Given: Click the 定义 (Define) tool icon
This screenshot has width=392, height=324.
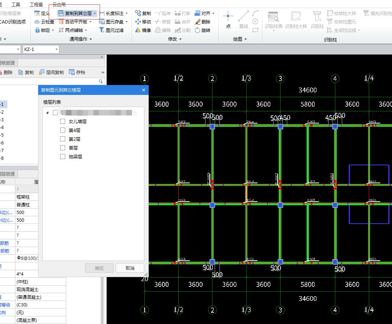Looking at the screenshot, I should [37, 13].
